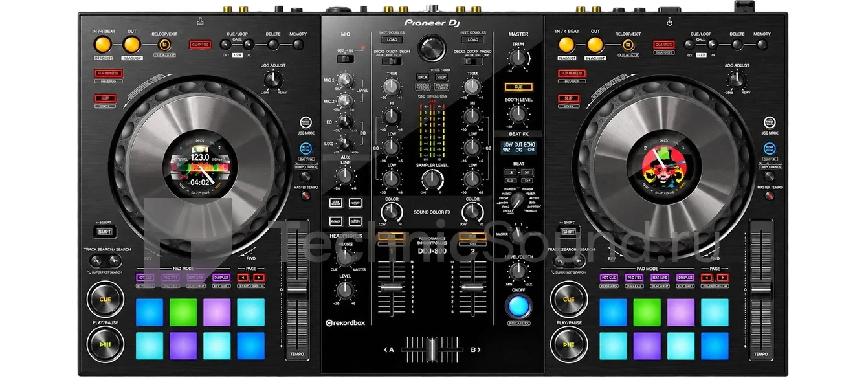866x378 pixels.
Task: Toggle the blue Beat FX ON/OFF button
Action: coord(518,306)
